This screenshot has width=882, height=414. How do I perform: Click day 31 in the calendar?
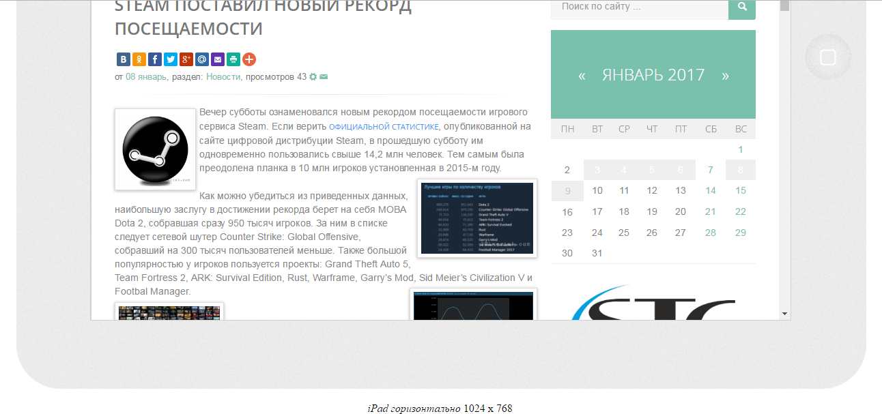(x=597, y=253)
